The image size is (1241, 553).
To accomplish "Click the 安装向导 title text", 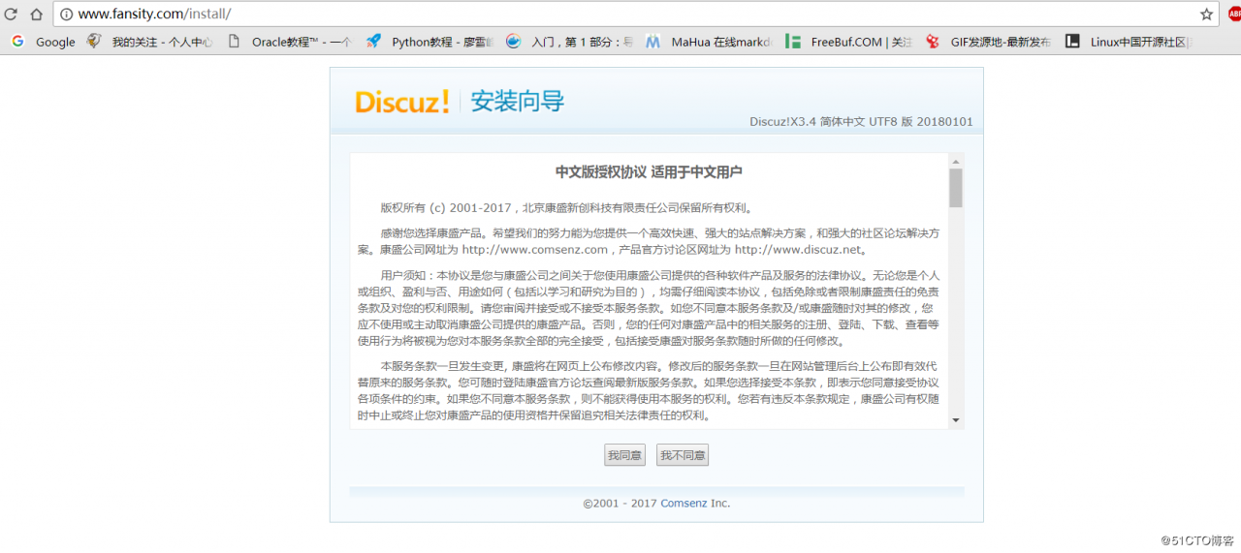I will tap(518, 102).
